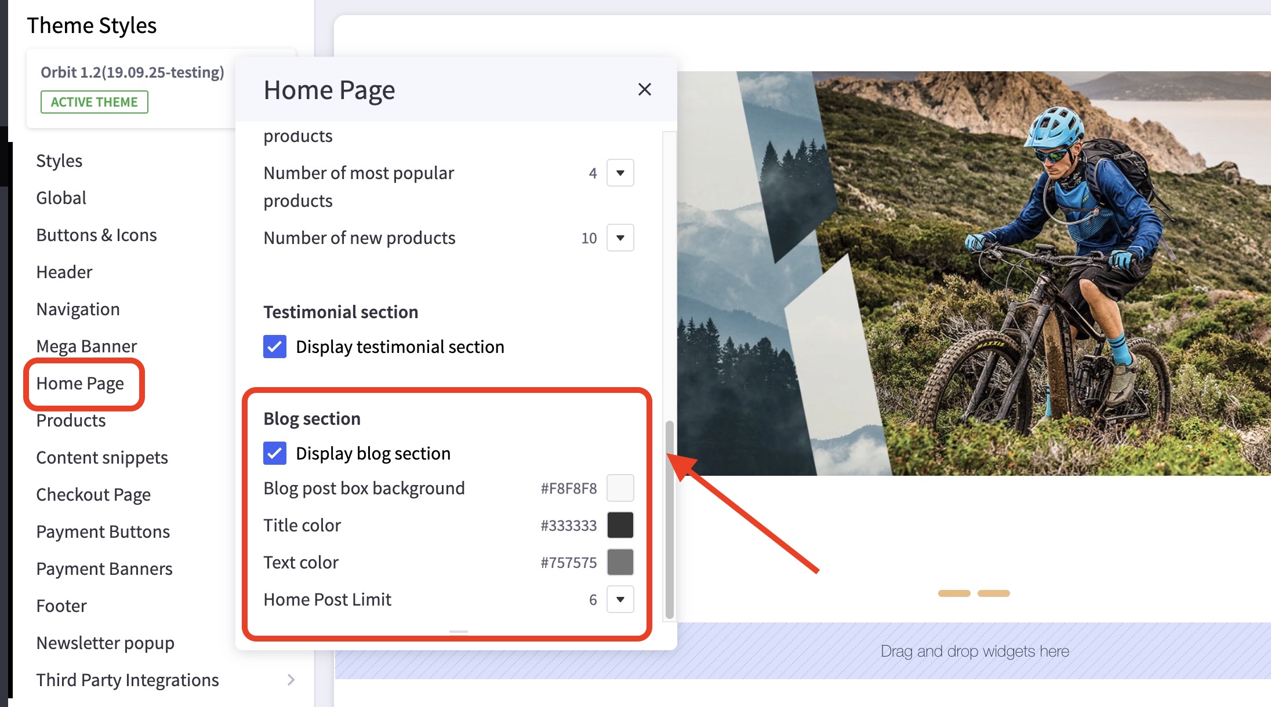Pick Blog post box background color swatch
Viewport: 1271px width, 707px height.
[620, 488]
